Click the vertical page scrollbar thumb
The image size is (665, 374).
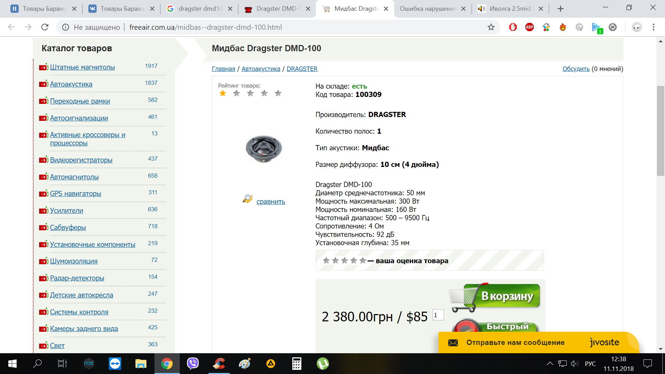click(660, 131)
